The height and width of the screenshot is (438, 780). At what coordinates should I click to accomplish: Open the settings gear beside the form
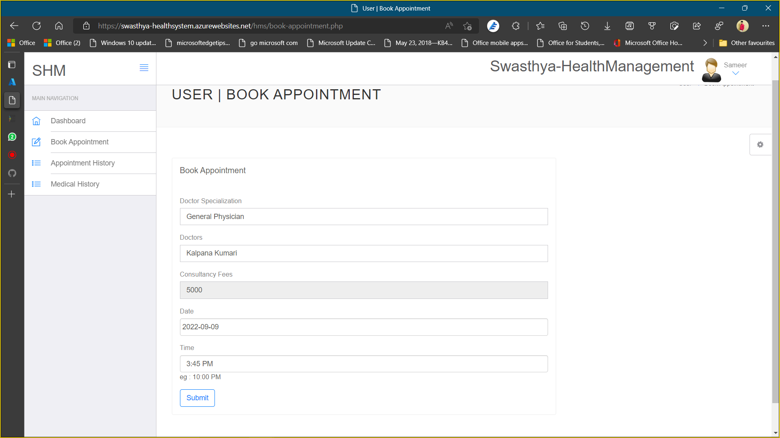pyautogui.click(x=760, y=144)
